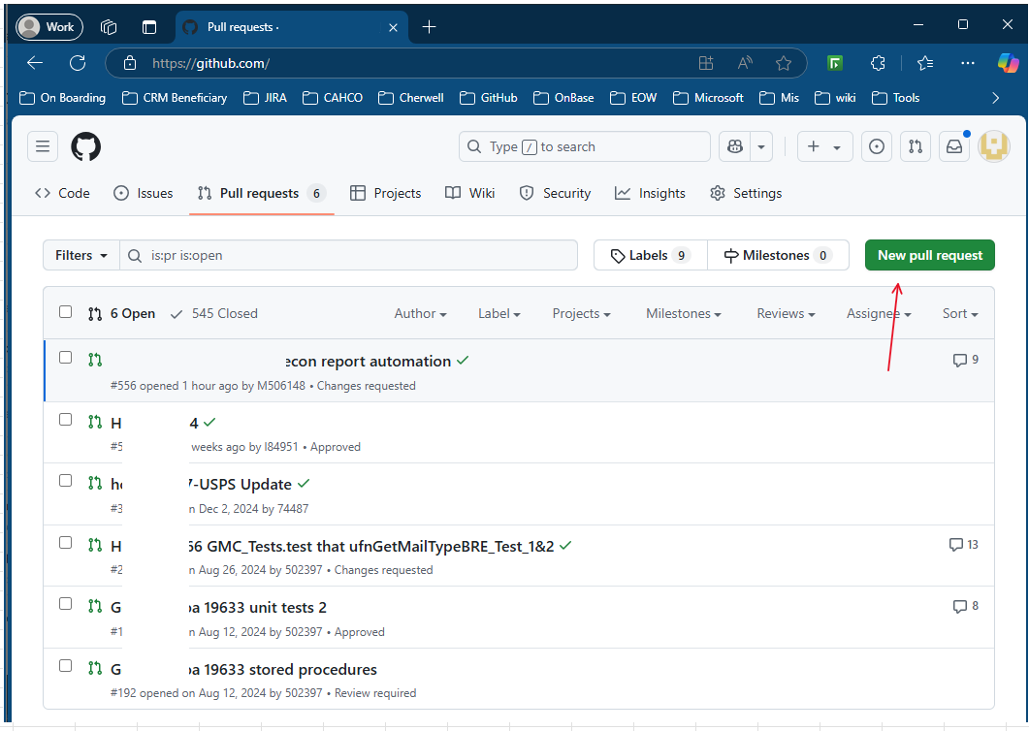Select the checkbox for PR #192

tap(65, 666)
